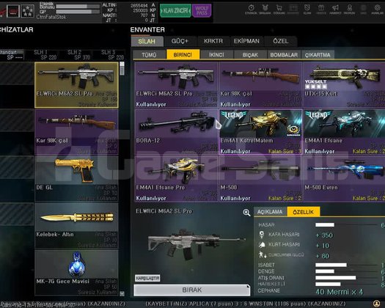Open the Sıralama medal icon
Viewport: 385px width, 308px height.
265,8
